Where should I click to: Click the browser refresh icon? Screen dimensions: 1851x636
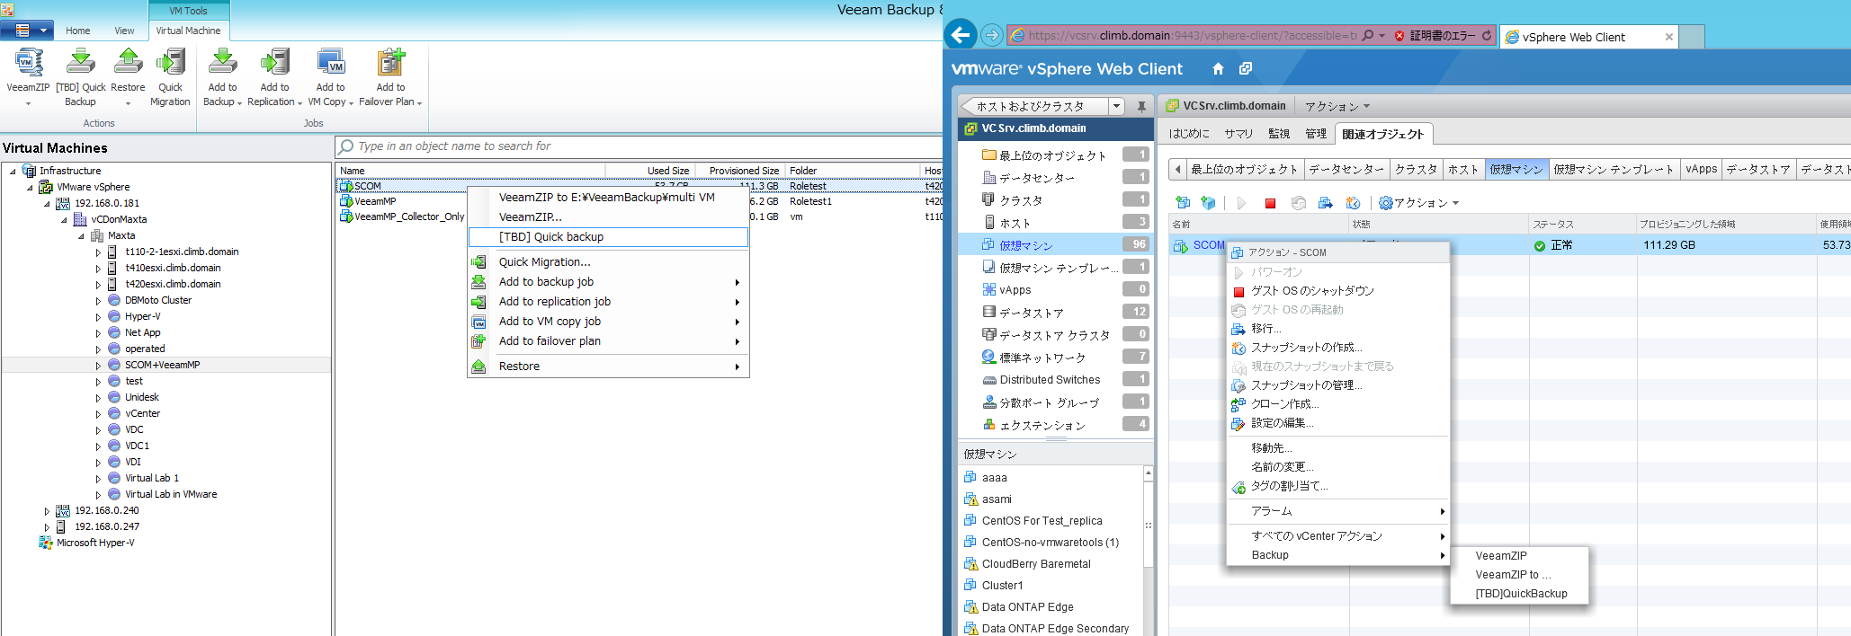(1487, 36)
